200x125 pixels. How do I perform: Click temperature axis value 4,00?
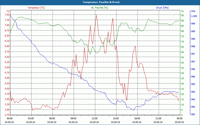point(7,89)
